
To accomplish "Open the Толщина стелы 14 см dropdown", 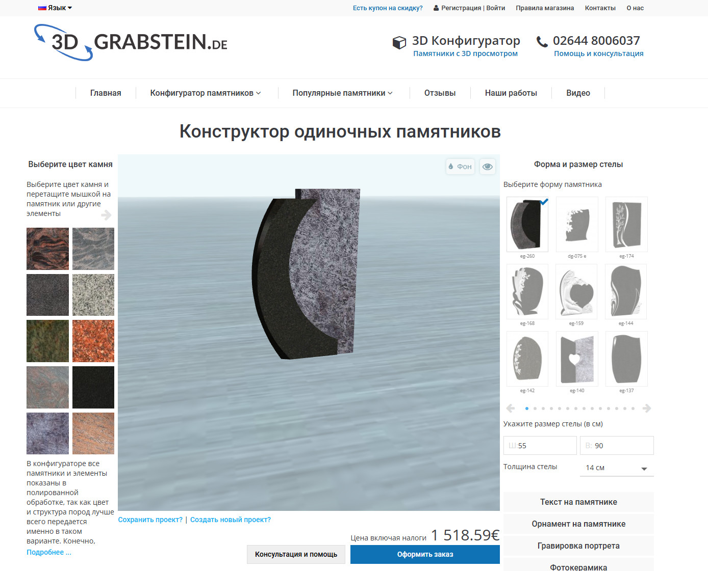I will 616,467.
